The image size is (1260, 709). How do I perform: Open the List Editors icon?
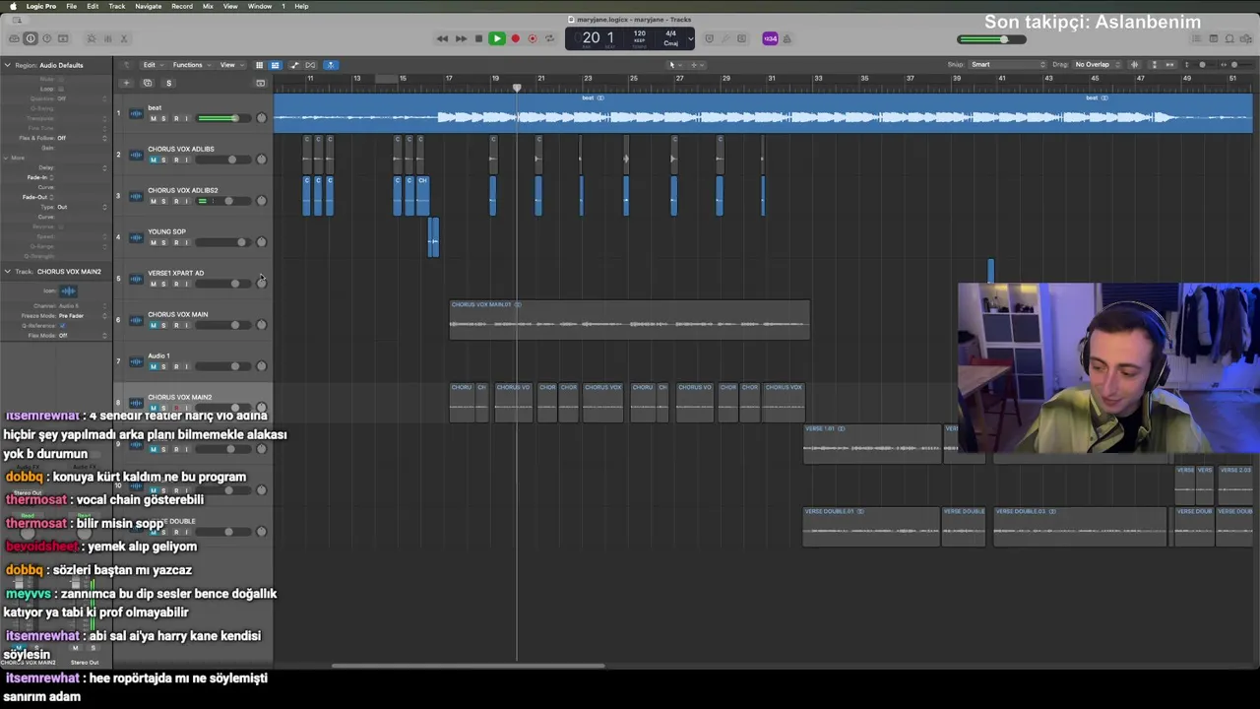1197,38
